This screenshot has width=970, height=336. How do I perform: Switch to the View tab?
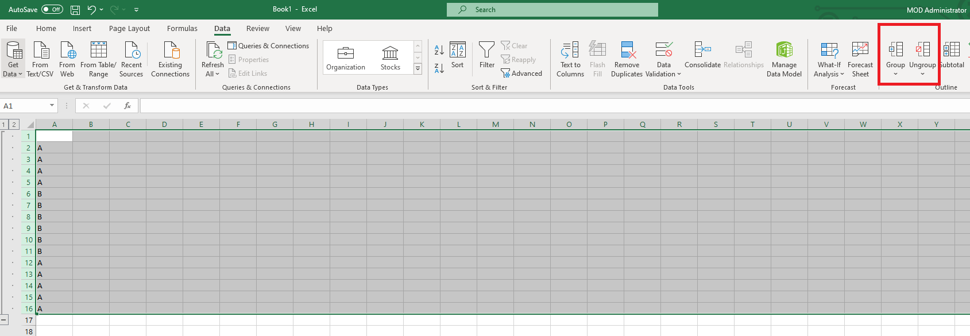click(x=293, y=29)
